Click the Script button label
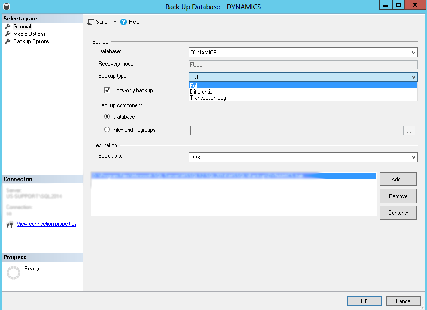Screen dimensions: 427x310 click(x=102, y=22)
